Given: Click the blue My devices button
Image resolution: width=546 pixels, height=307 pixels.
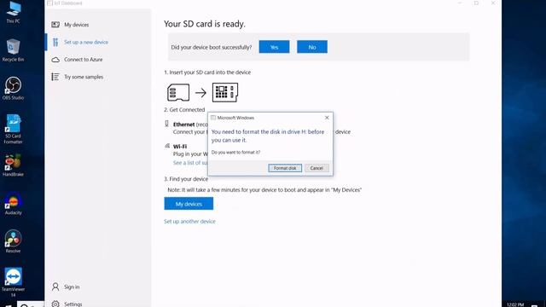Looking at the screenshot, I should pyautogui.click(x=189, y=204).
